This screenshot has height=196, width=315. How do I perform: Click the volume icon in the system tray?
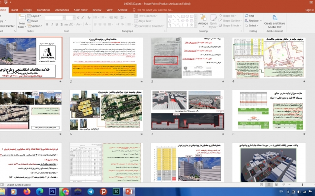[x=300, y=192]
